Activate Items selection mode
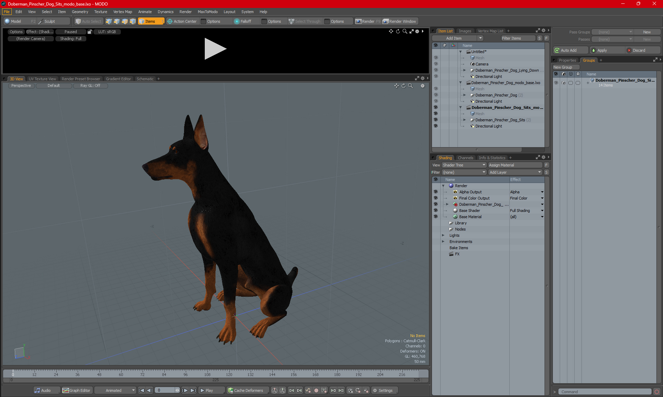 [151, 21]
